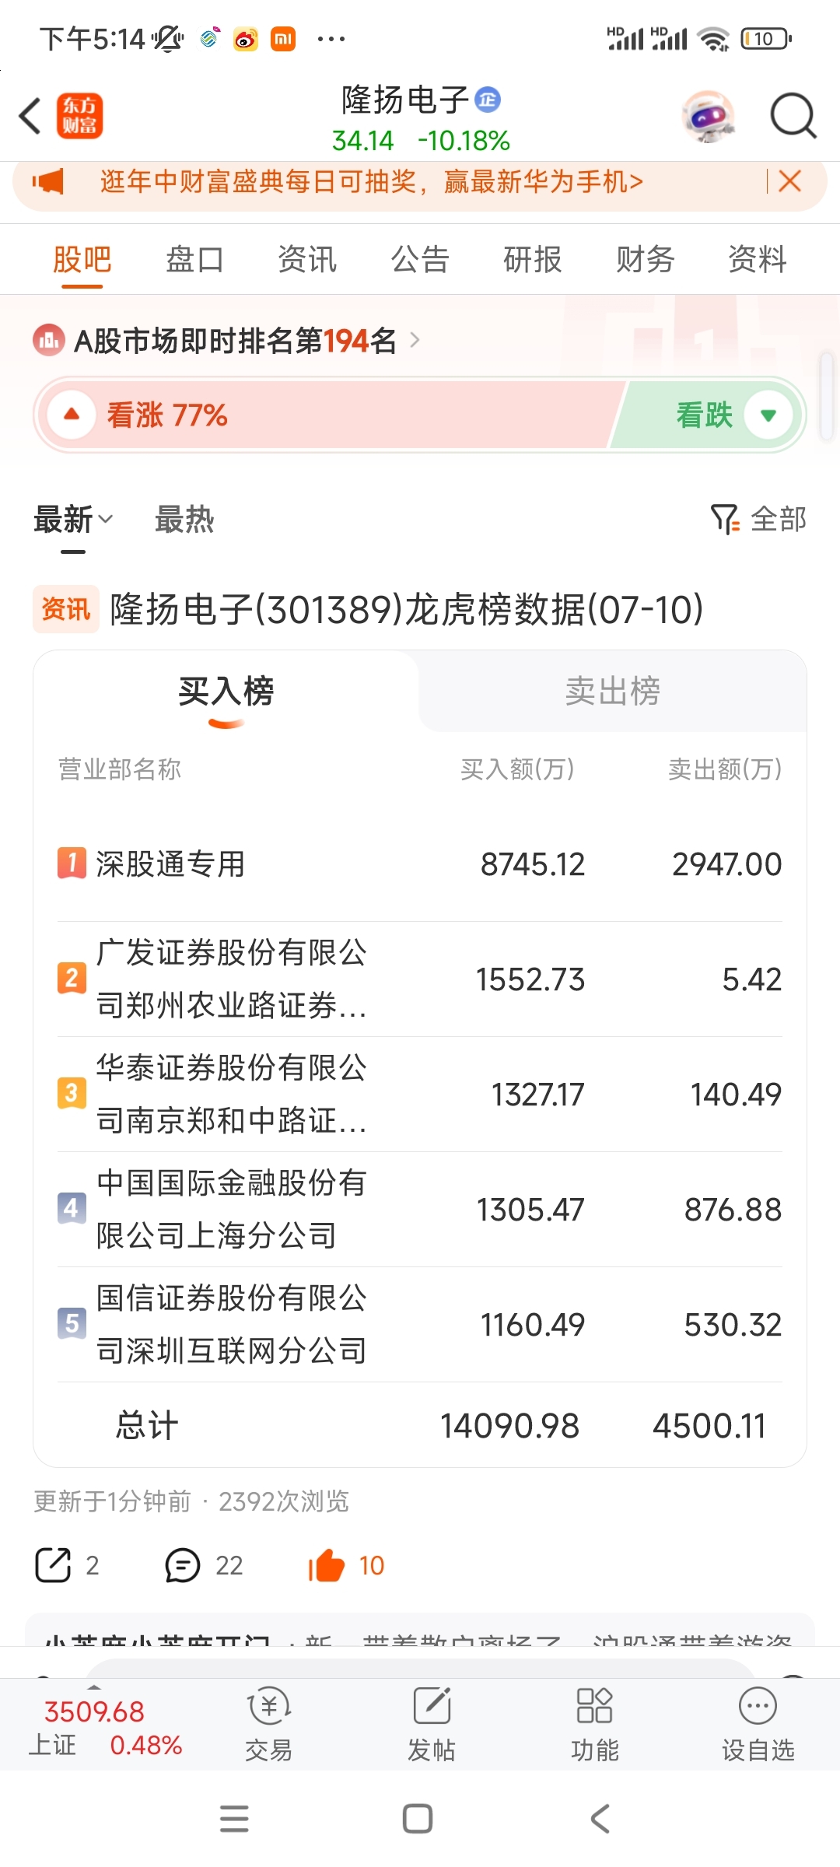Share the post via share icon

(54, 1565)
